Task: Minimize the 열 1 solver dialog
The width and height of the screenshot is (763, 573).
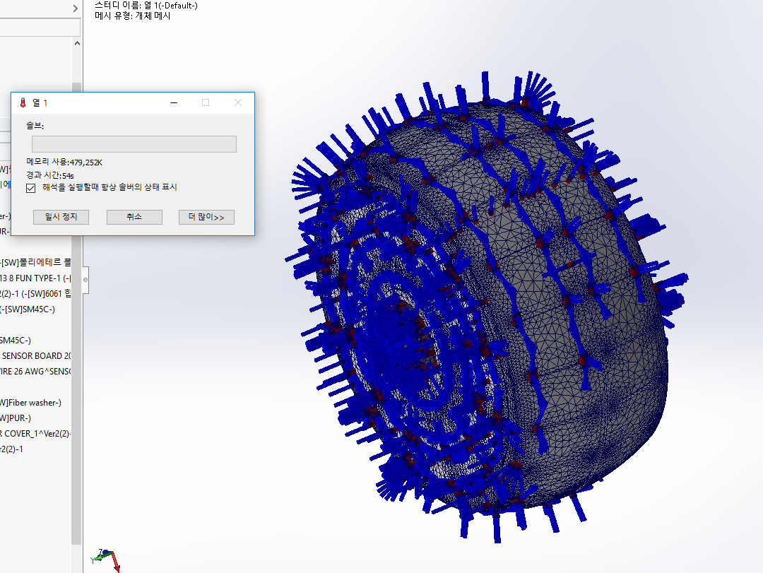Action: [x=174, y=102]
